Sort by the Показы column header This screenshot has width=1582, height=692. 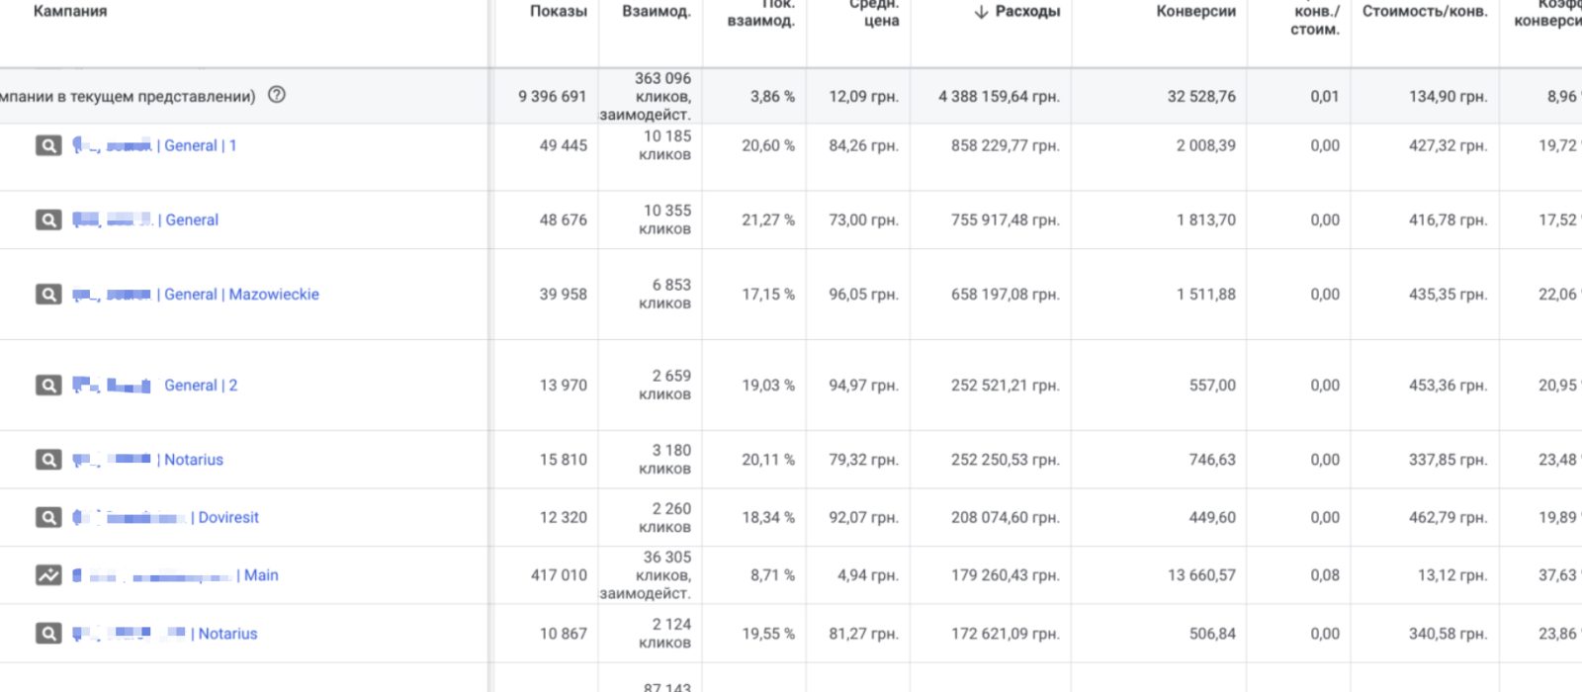[558, 12]
